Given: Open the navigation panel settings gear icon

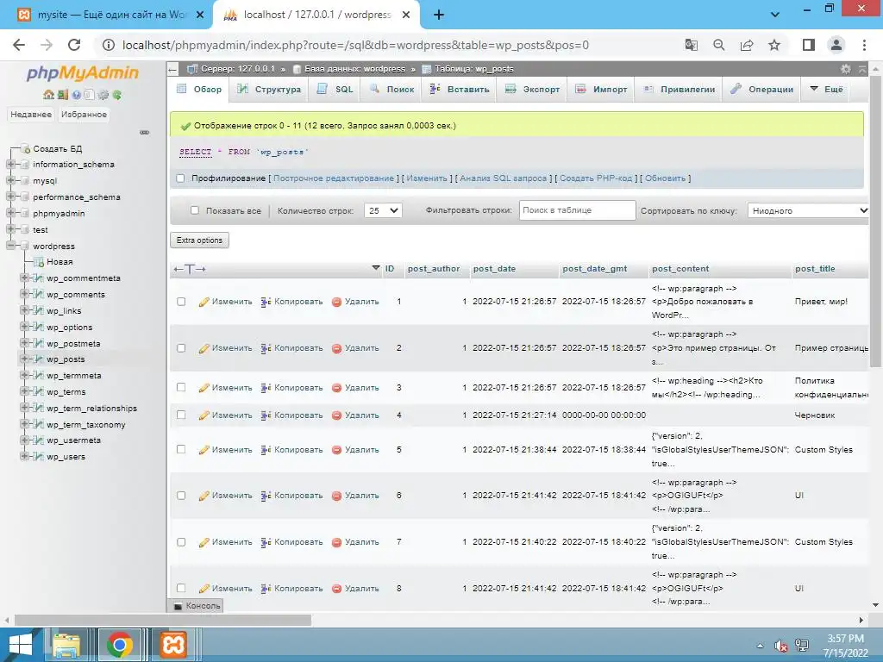Looking at the screenshot, I should click(x=103, y=95).
